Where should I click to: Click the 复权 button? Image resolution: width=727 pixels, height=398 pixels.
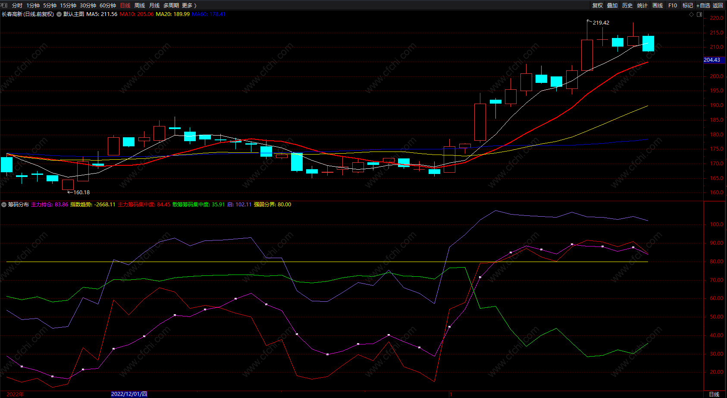(x=598, y=5)
